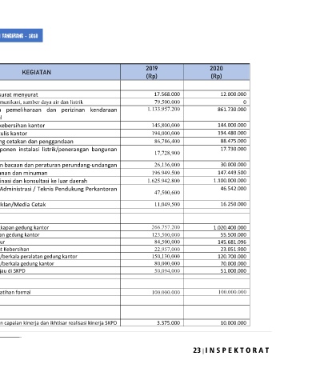Click the 145.681.096 value cell

click(x=232, y=242)
